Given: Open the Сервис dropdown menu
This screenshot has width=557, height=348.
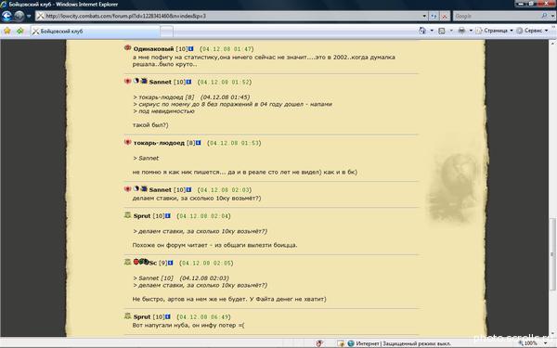Looking at the screenshot, I should (533, 31).
